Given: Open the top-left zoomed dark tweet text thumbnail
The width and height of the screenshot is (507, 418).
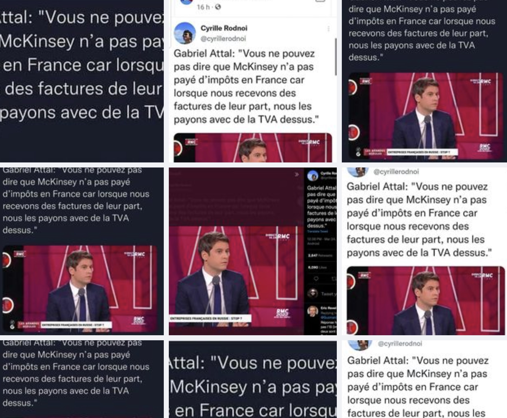Looking at the screenshot, I should coord(82,81).
